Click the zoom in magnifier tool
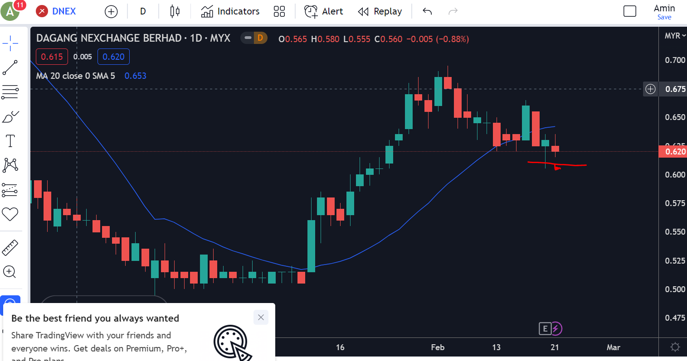This screenshot has width=687, height=361. [10, 272]
